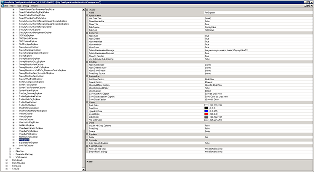
Task: Open the Debug menu
Action: pyautogui.click(x=26, y=6)
